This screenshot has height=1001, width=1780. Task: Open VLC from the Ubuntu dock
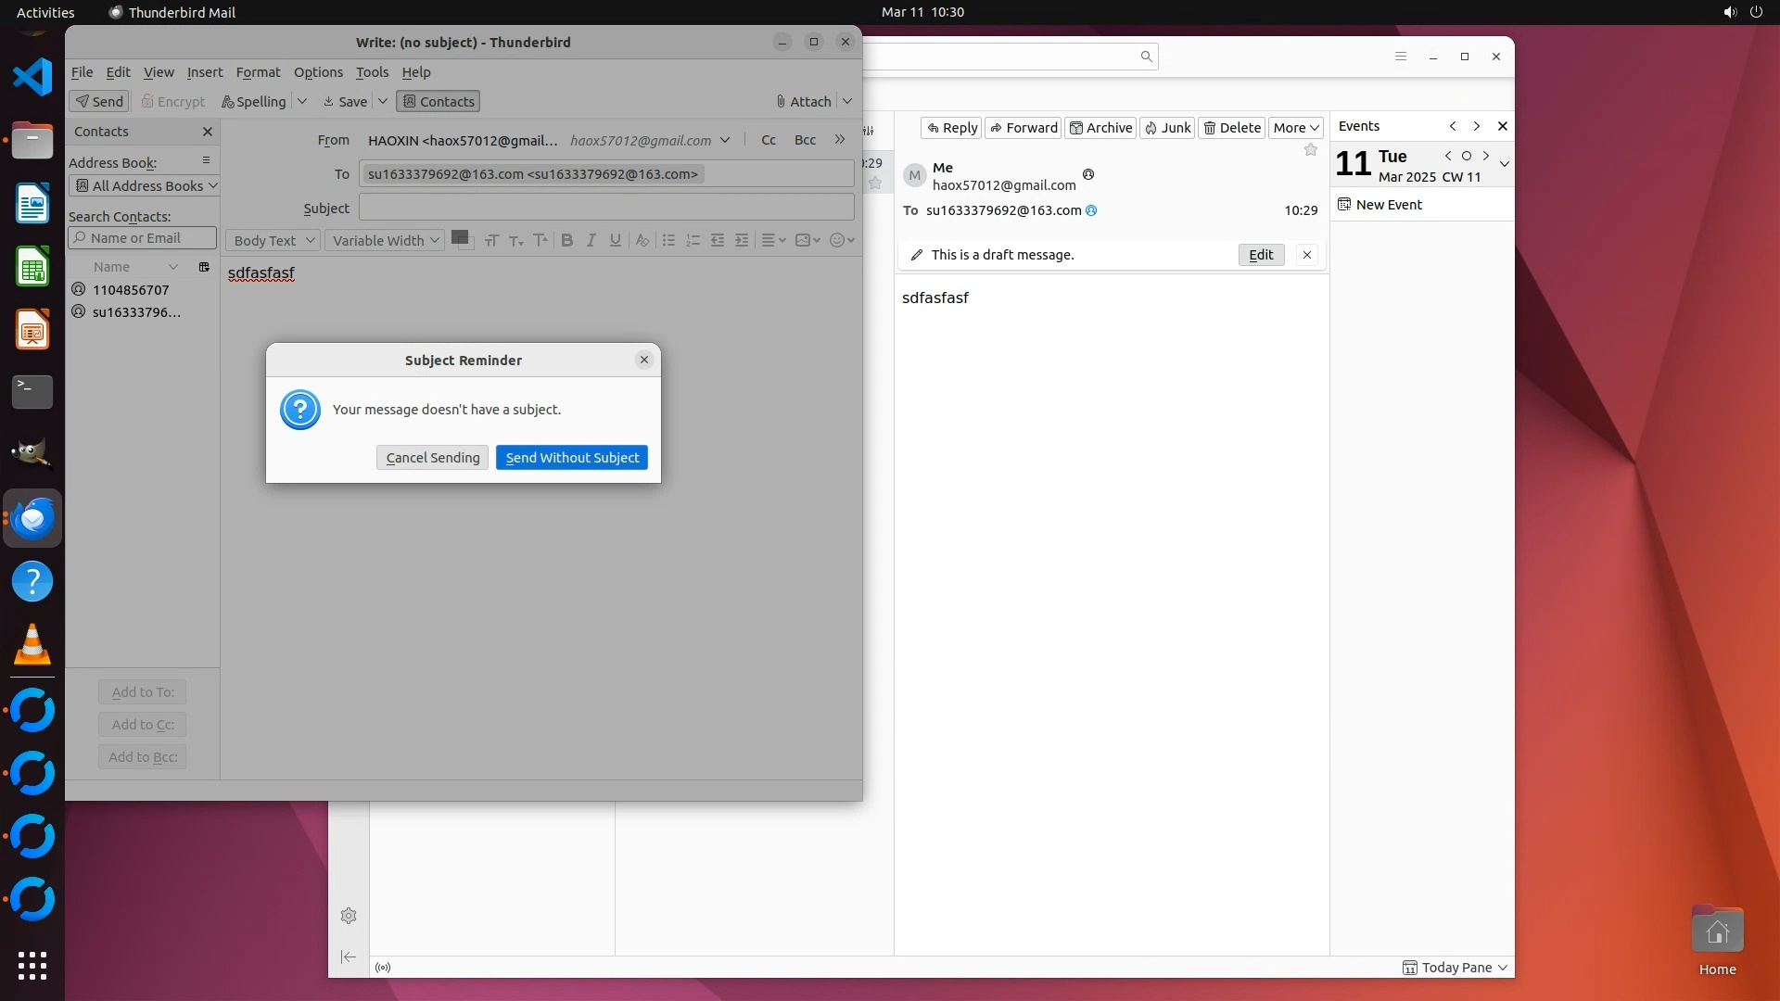pyautogui.click(x=32, y=644)
